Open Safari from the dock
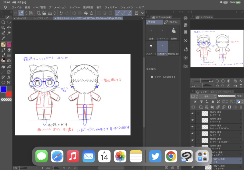 (x=57, y=156)
